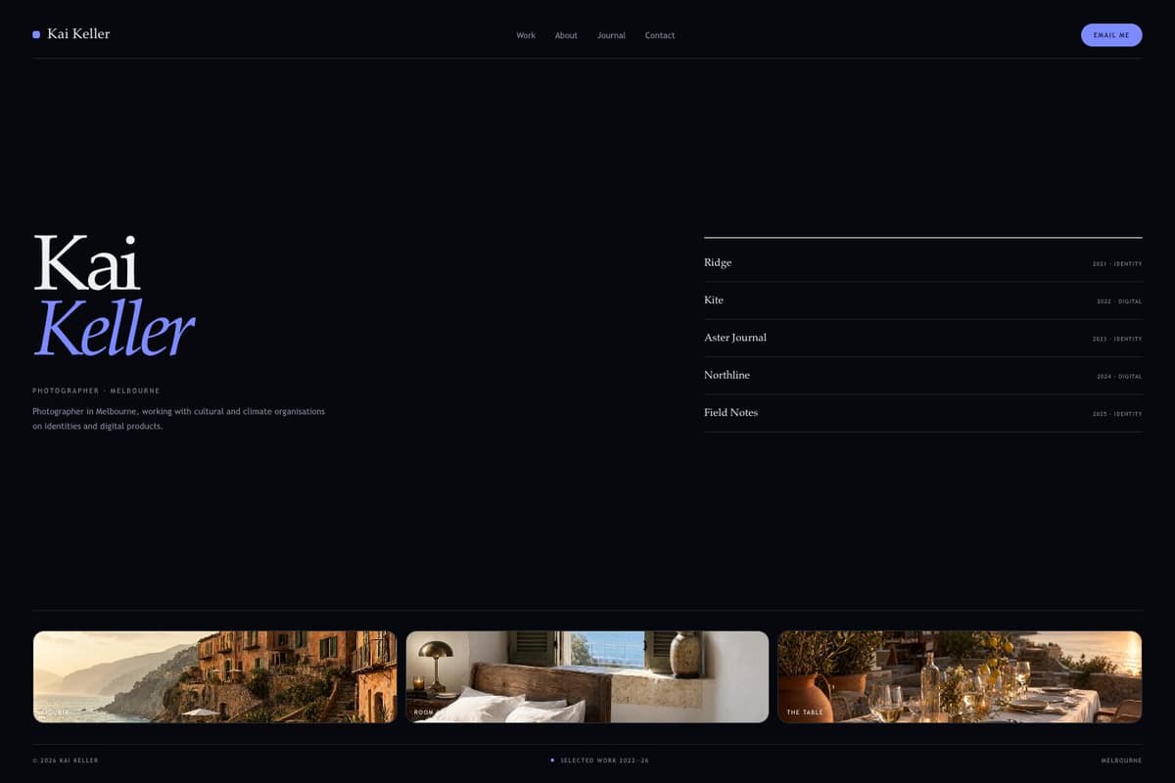
Task: Click the "2021 · Identity" label
Action: pyautogui.click(x=1117, y=264)
